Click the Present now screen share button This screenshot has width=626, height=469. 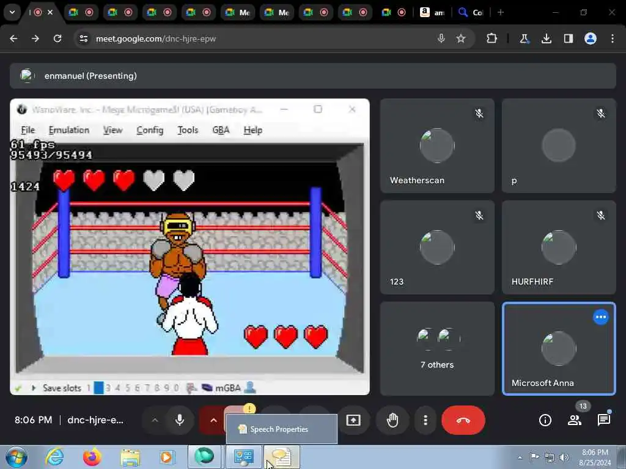[353, 420]
